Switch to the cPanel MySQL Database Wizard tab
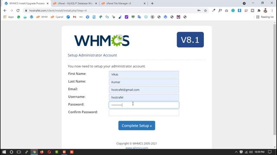 coord(75,3)
